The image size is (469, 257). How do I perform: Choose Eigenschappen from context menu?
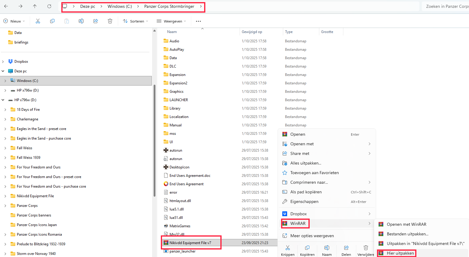304,201
